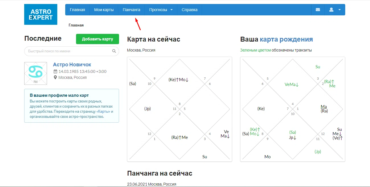Click the birth chart diagram with transits
The height and width of the screenshot is (187, 370).
tap(293, 109)
